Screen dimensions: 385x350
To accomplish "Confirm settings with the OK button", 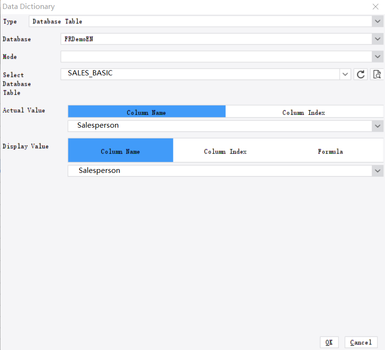I will 329,342.
